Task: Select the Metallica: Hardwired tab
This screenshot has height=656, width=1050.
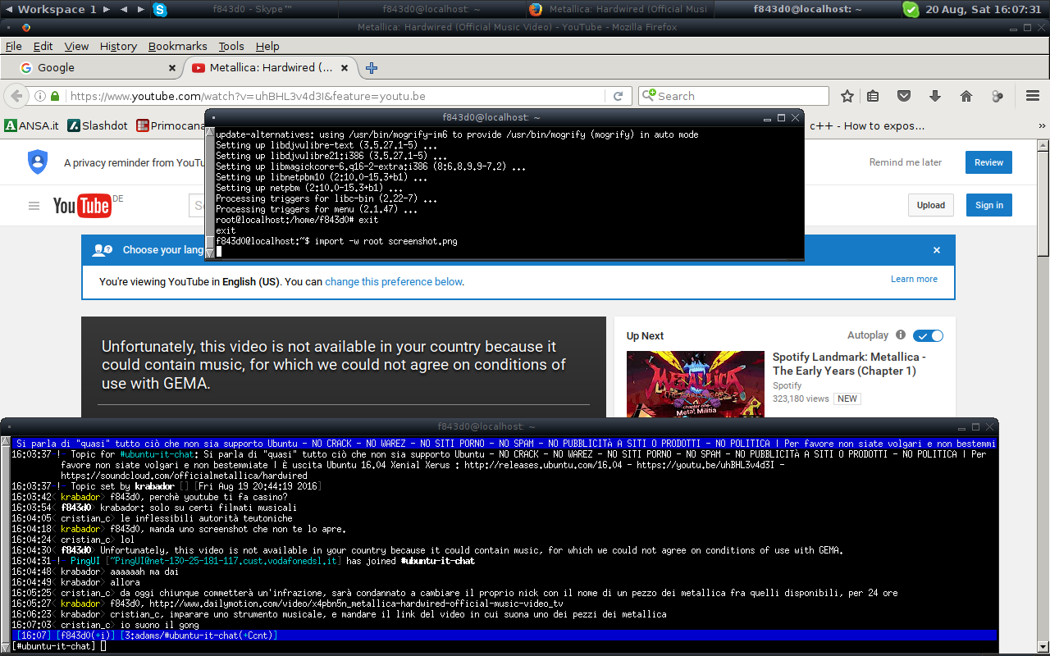Action: (x=269, y=68)
